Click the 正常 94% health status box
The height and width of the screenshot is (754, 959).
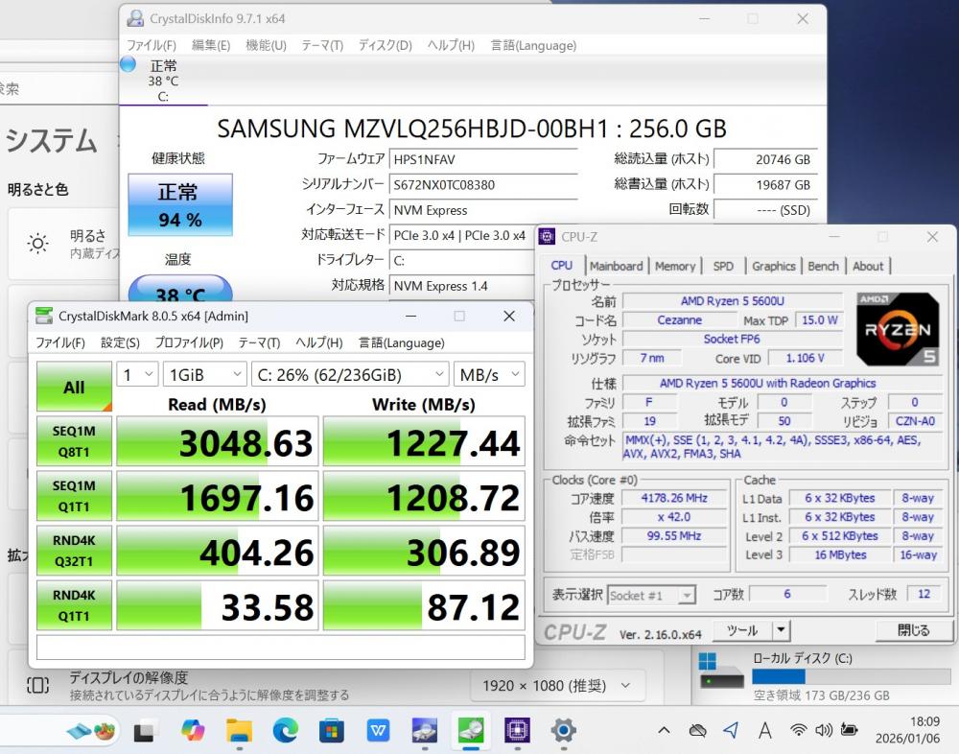click(x=180, y=205)
